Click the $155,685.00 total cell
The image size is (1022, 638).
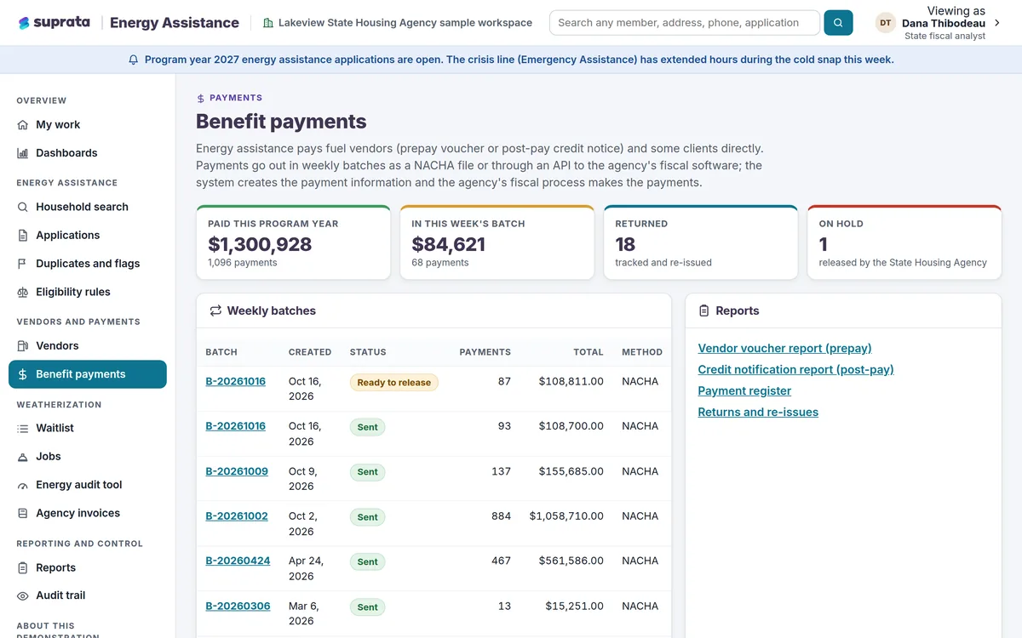pyautogui.click(x=571, y=471)
